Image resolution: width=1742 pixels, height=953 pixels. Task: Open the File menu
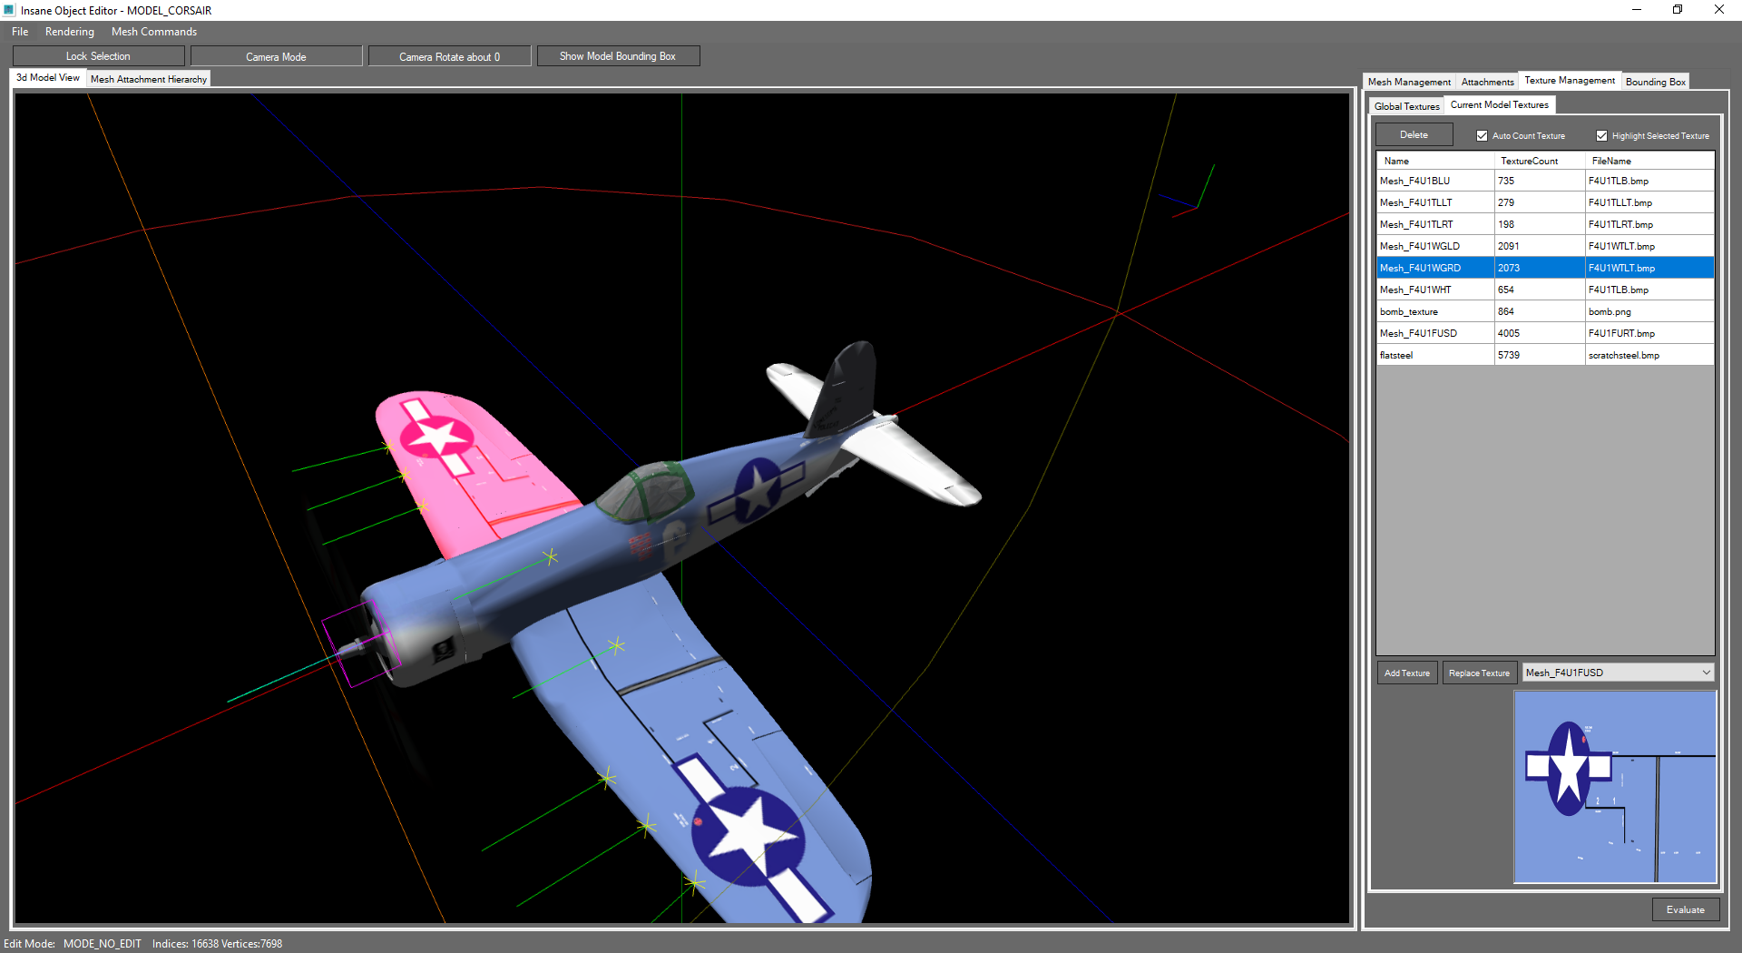click(x=20, y=32)
